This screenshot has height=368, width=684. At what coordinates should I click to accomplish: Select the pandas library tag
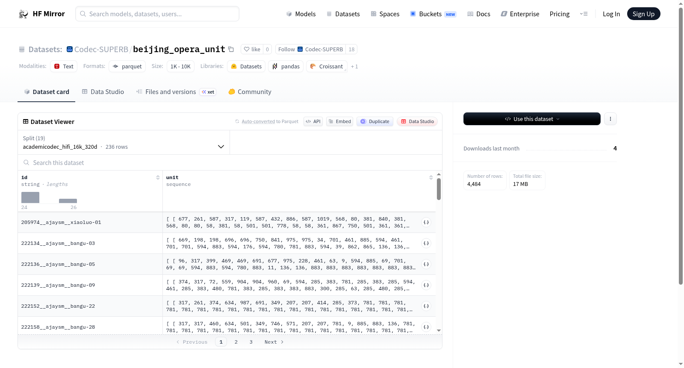[x=286, y=66]
